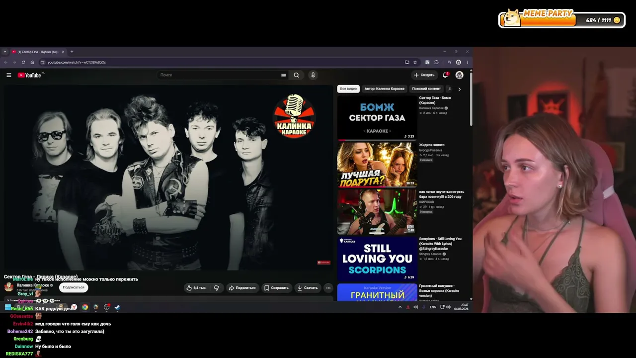This screenshot has height=358, width=636.
Task: Open the Windows Start button
Action: (x=8, y=307)
